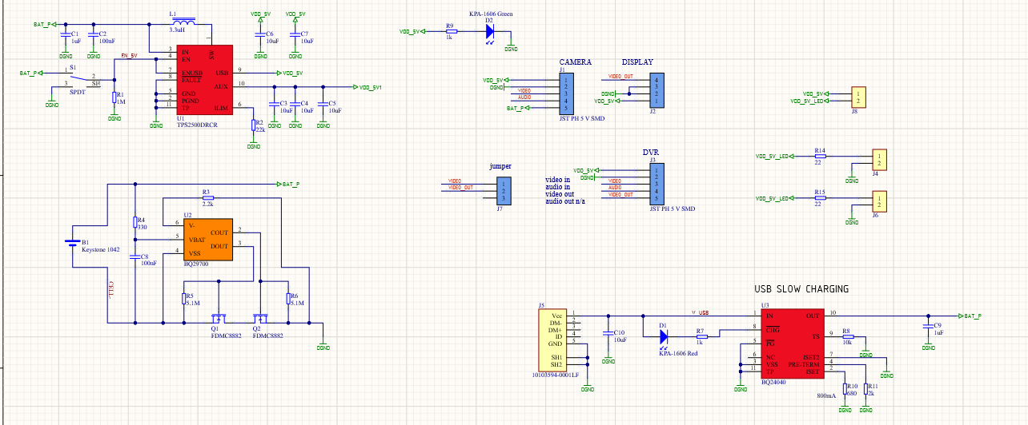Click resistor R14 near VDD_5V_LED

[819, 156]
